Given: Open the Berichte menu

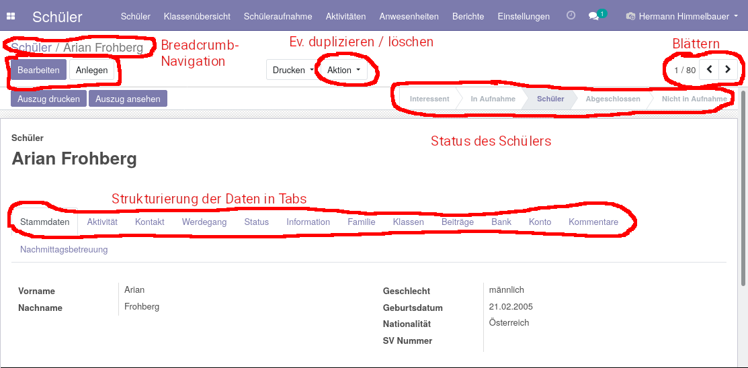Looking at the screenshot, I should point(468,16).
